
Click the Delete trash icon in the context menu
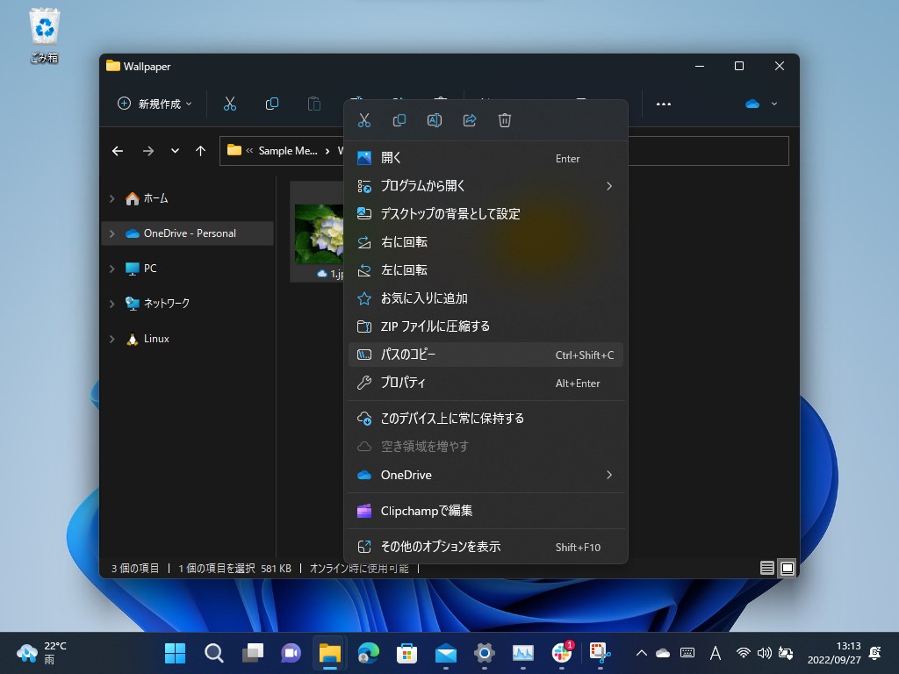(x=505, y=120)
